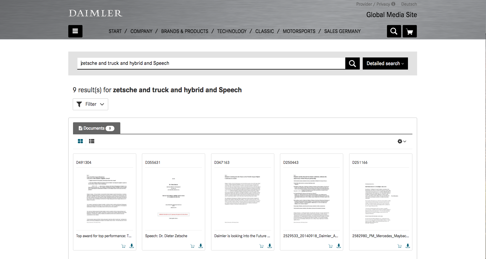Switch to grid tile view
The image size is (486, 259).
point(80,141)
